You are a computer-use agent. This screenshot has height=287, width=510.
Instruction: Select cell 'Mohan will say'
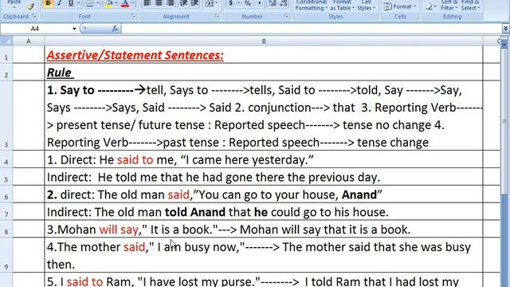click(264, 229)
